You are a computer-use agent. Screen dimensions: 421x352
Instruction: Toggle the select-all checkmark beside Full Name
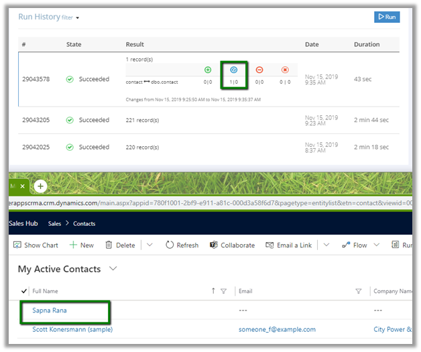[x=25, y=291]
